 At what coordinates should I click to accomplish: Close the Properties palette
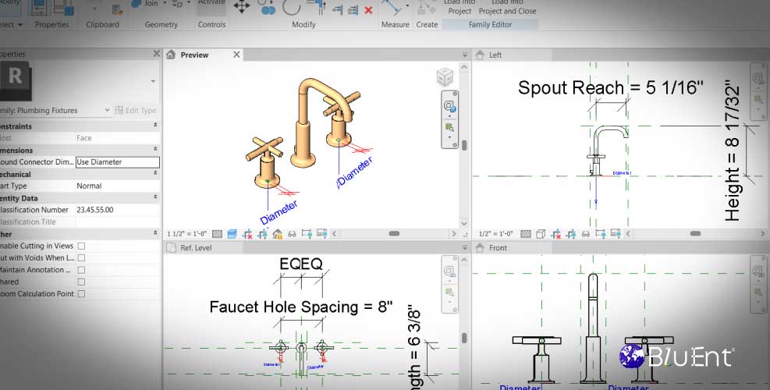157,54
